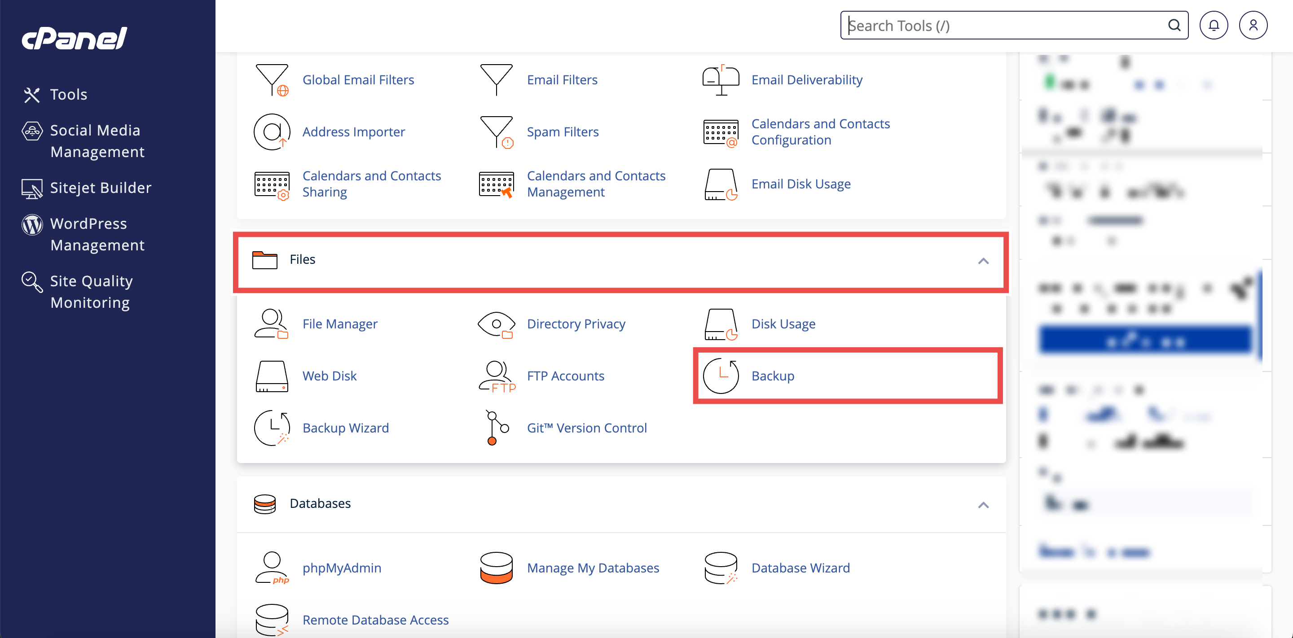Select Sitejet Builder in sidebar

click(100, 188)
